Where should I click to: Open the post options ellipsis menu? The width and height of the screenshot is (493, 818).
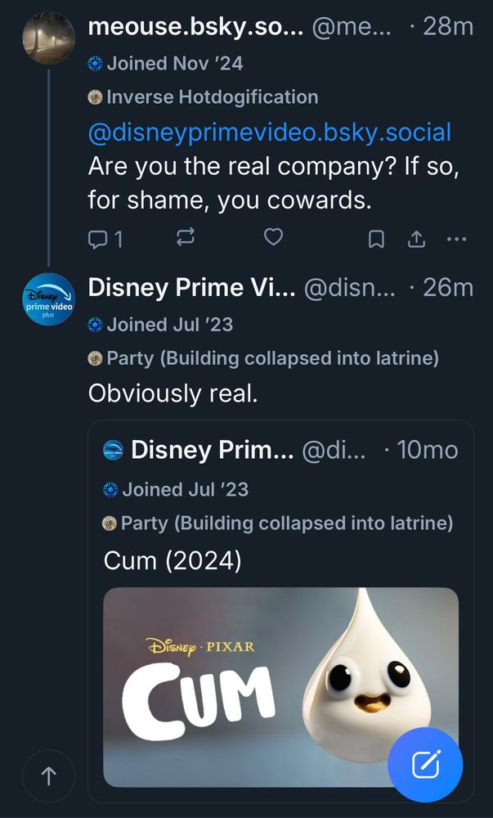click(x=456, y=238)
